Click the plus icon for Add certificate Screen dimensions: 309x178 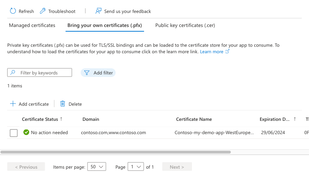pos(13,104)
